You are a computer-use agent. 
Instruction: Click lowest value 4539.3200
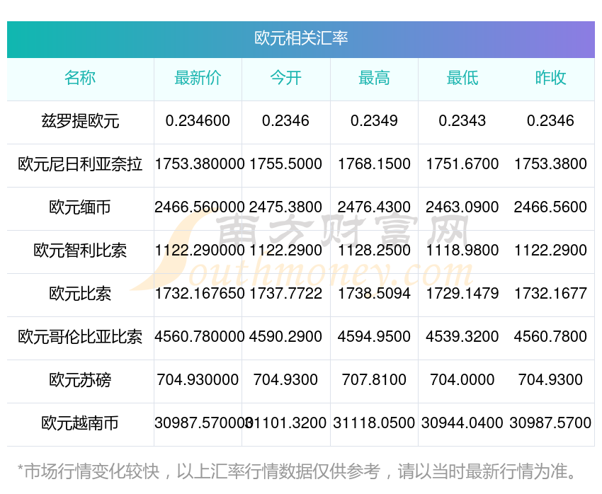pyautogui.click(x=462, y=337)
